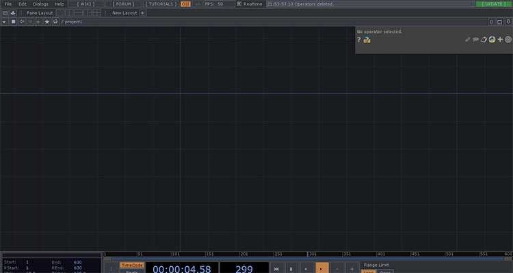Click the FPS: 50 readout

point(219,4)
